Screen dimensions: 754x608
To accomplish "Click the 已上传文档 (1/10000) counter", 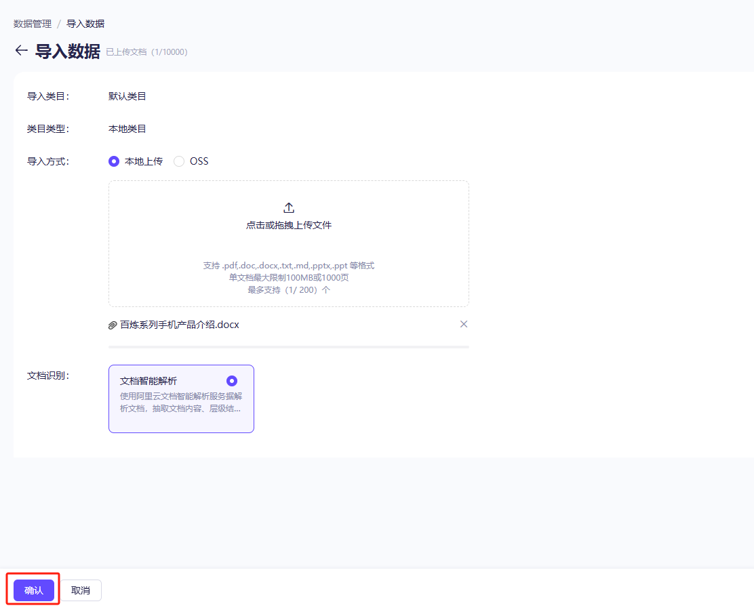I will (x=146, y=52).
